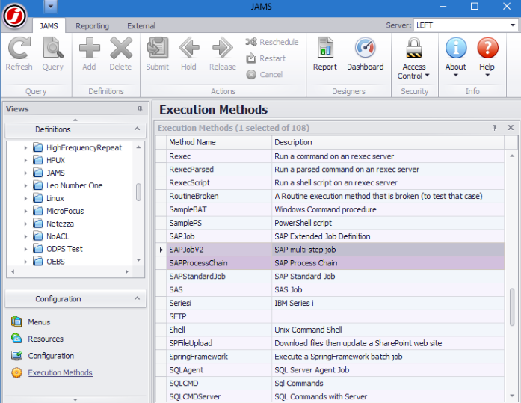Close the Execution Methods list panel

(511, 128)
